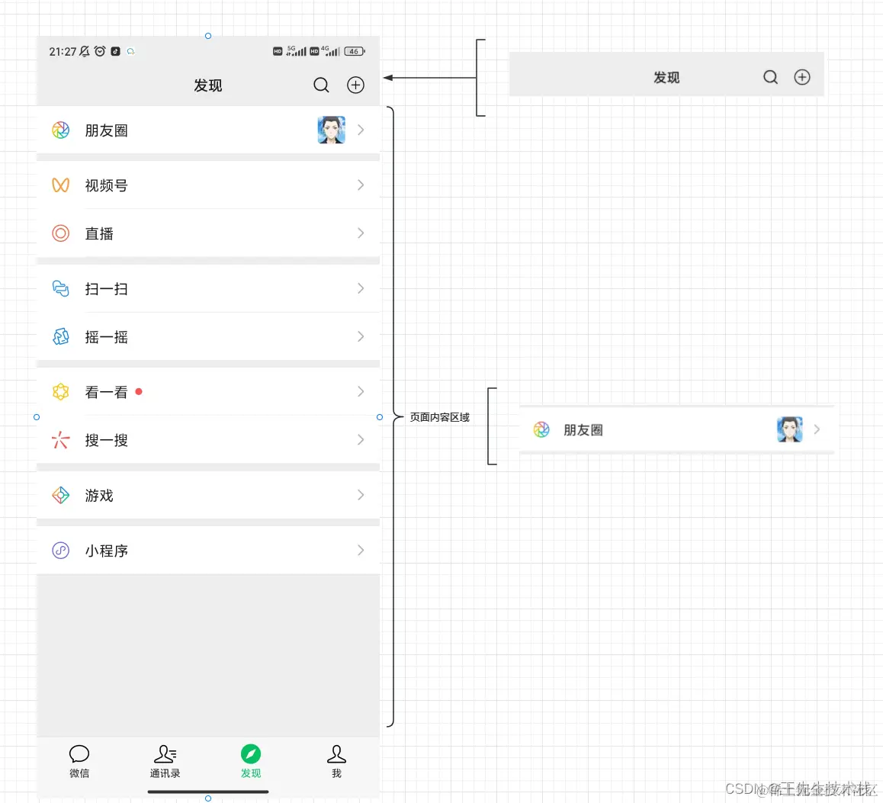This screenshot has height=803, width=883.
Task: Select the Moments (朋友圈) icon
Action: pos(60,130)
